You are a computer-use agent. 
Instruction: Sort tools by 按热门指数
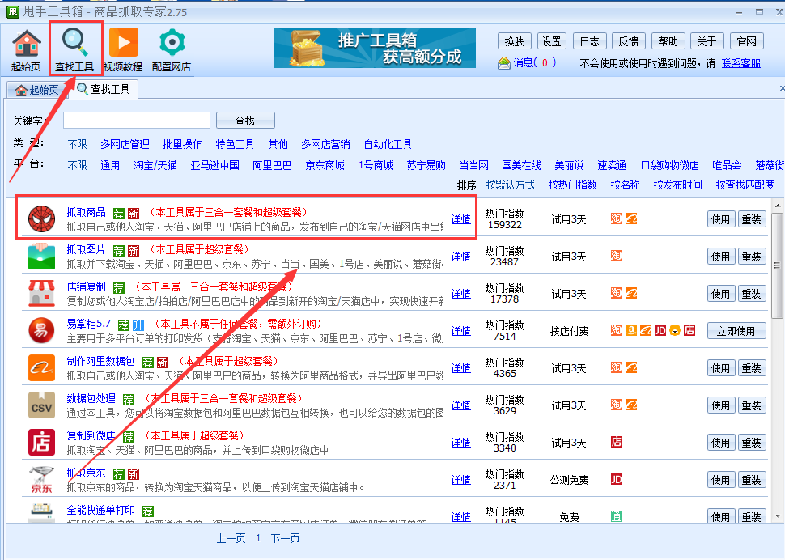tap(572, 185)
